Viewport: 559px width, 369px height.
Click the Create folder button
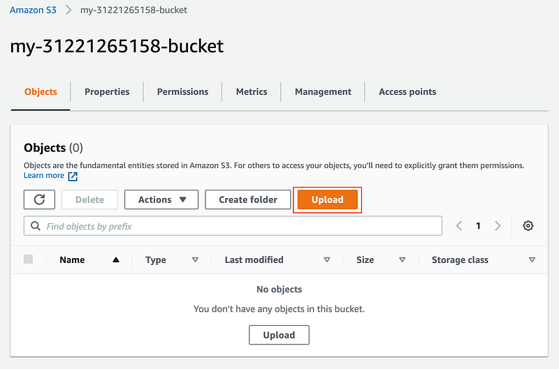(248, 199)
